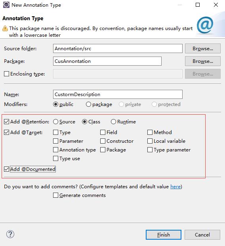The image size is (225, 246).
Task: Click the help question mark icon
Action: click(10, 234)
